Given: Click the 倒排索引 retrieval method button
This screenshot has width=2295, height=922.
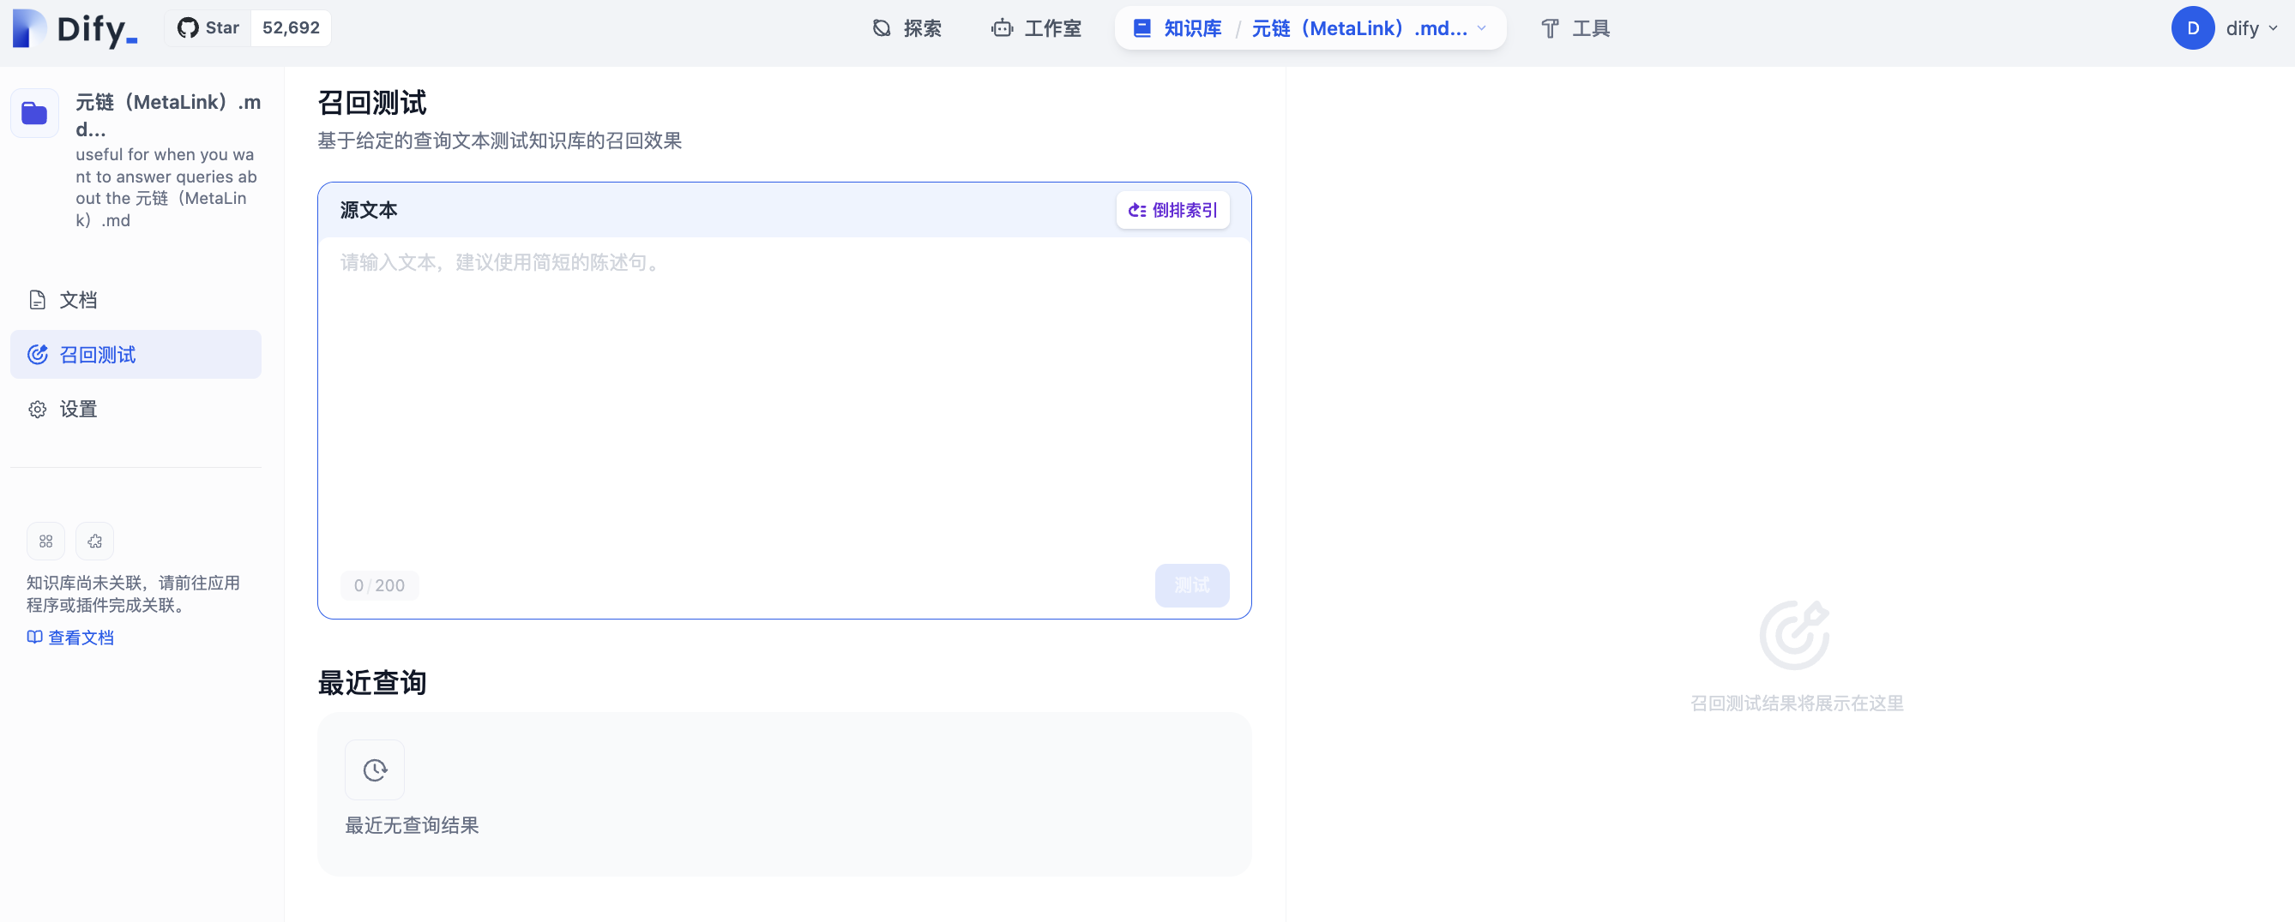Looking at the screenshot, I should pos(1172,210).
